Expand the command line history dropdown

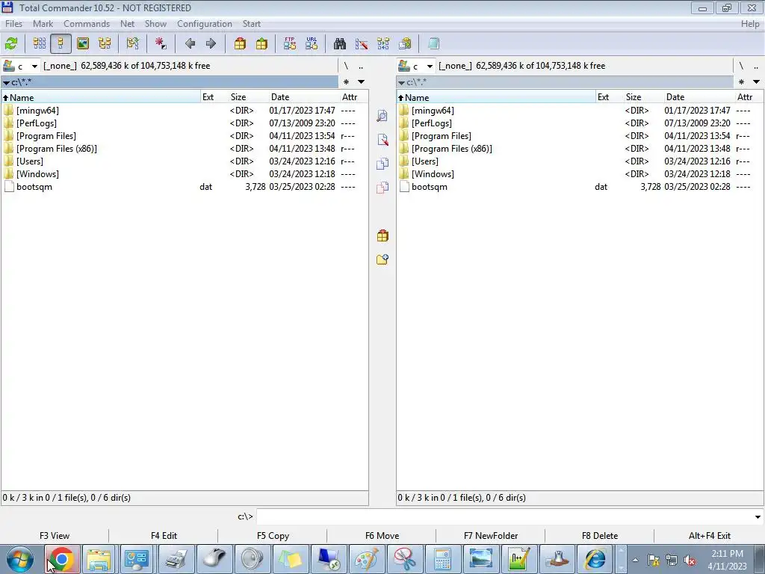[x=758, y=516]
